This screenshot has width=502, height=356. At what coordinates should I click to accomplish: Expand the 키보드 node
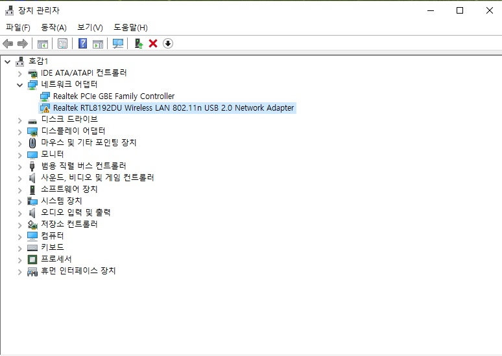(20, 249)
